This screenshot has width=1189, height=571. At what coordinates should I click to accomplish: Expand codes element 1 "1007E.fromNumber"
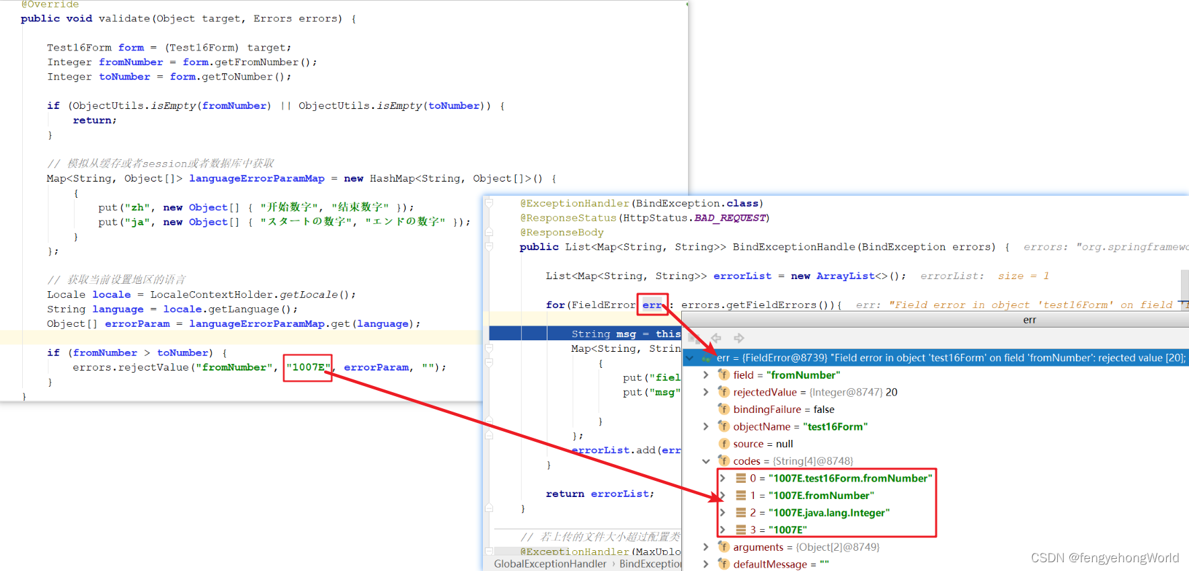pyautogui.click(x=723, y=496)
